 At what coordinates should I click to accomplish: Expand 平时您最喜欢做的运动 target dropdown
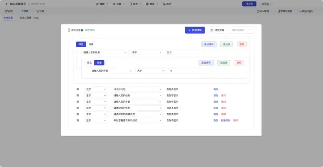tap(137, 120)
